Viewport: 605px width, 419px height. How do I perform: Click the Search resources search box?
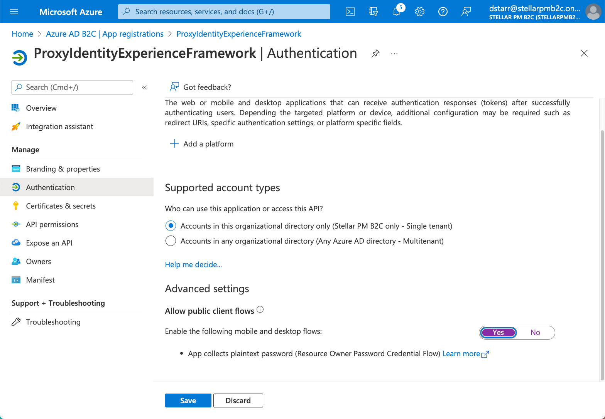(224, 12)
